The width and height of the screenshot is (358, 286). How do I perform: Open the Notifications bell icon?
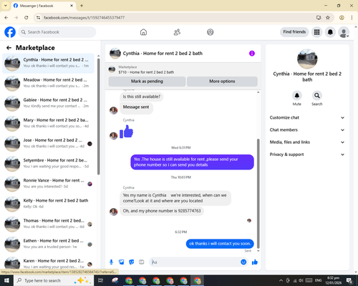[x=330, y=32]
